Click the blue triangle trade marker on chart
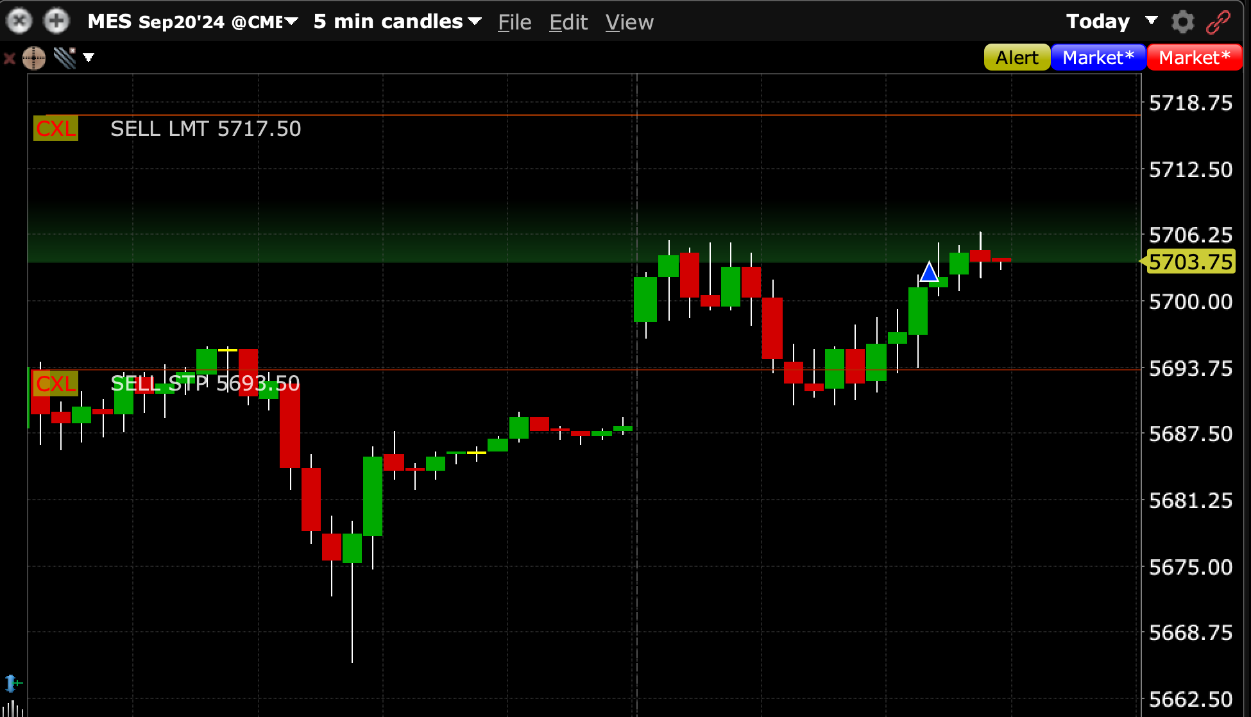 coord(929,272)
